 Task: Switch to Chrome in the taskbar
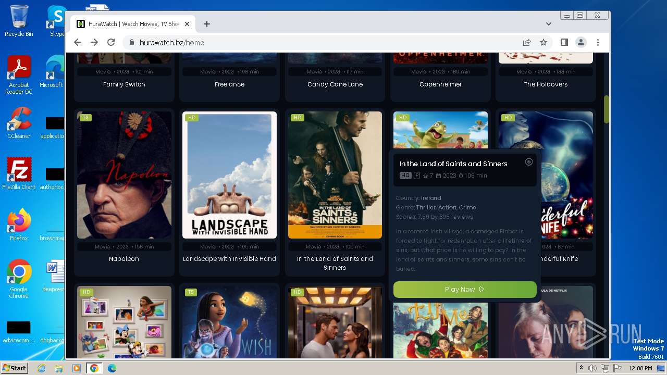tap(94, 368)
